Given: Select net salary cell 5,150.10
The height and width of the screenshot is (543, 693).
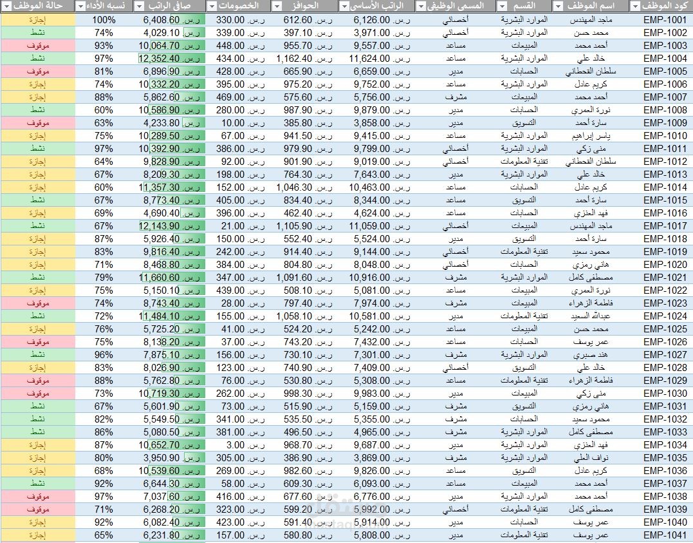Looking at the screenshot, I should [x=170, y=291].
